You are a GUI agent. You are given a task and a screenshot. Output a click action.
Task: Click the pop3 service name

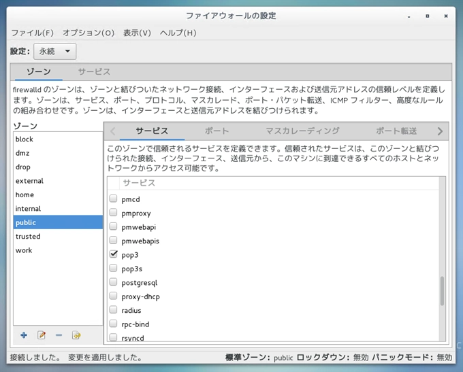(130, 255)
